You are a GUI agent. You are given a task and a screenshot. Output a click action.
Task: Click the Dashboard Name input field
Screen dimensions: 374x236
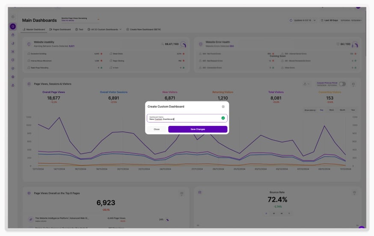[183, 118]
